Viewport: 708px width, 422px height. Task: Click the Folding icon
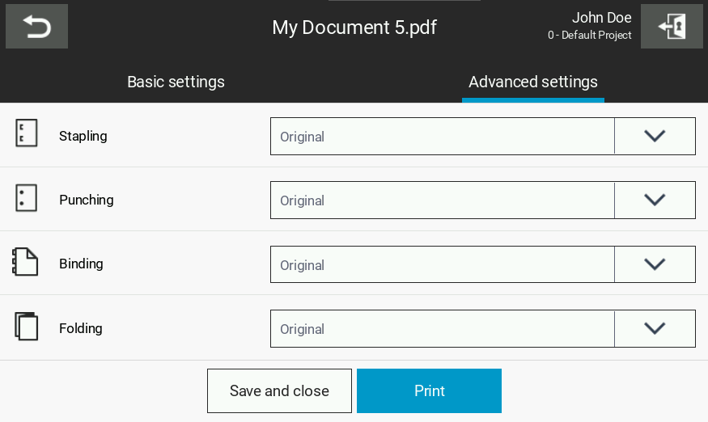click(27, 327)
